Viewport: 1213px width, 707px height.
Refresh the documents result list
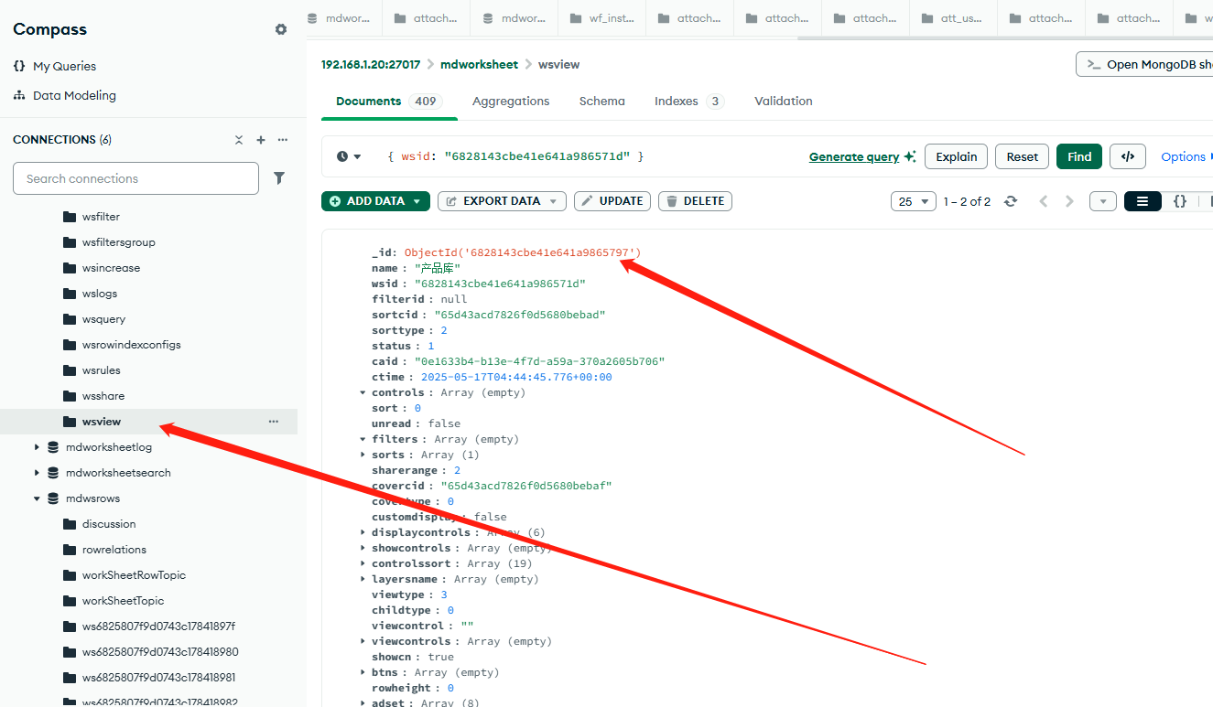[1011, 201]
